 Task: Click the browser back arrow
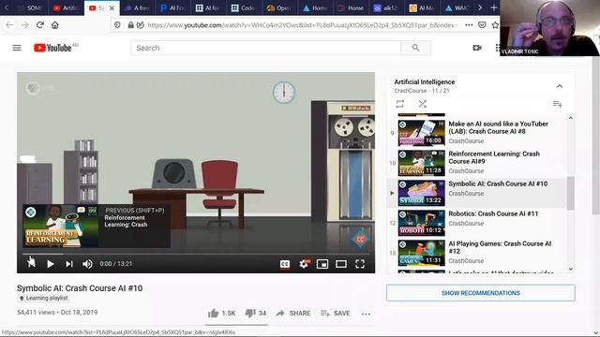[x=9, y=25]
